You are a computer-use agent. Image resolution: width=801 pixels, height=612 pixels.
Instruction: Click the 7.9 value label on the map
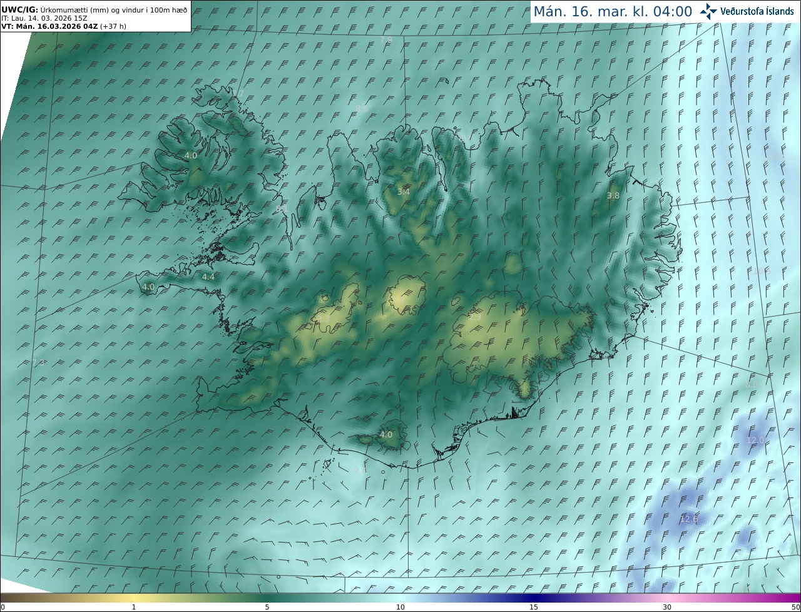386,40
